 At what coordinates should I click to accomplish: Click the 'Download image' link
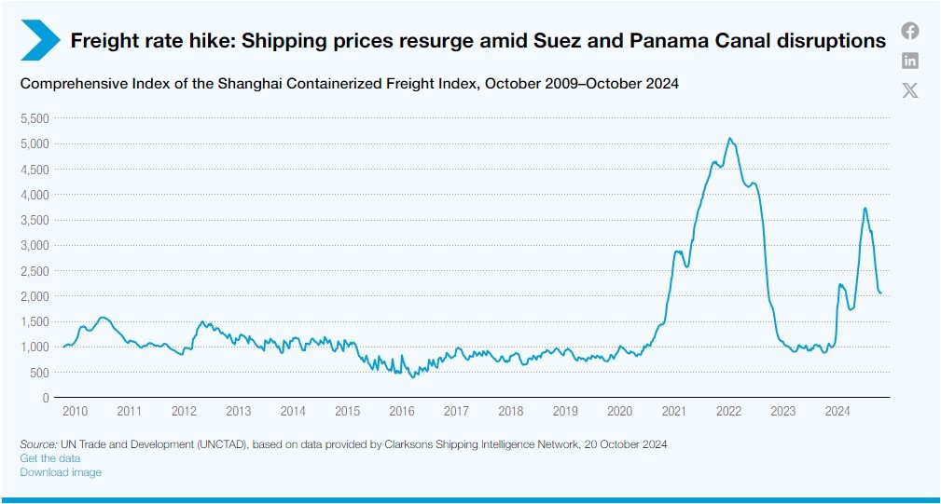[61, 472]
